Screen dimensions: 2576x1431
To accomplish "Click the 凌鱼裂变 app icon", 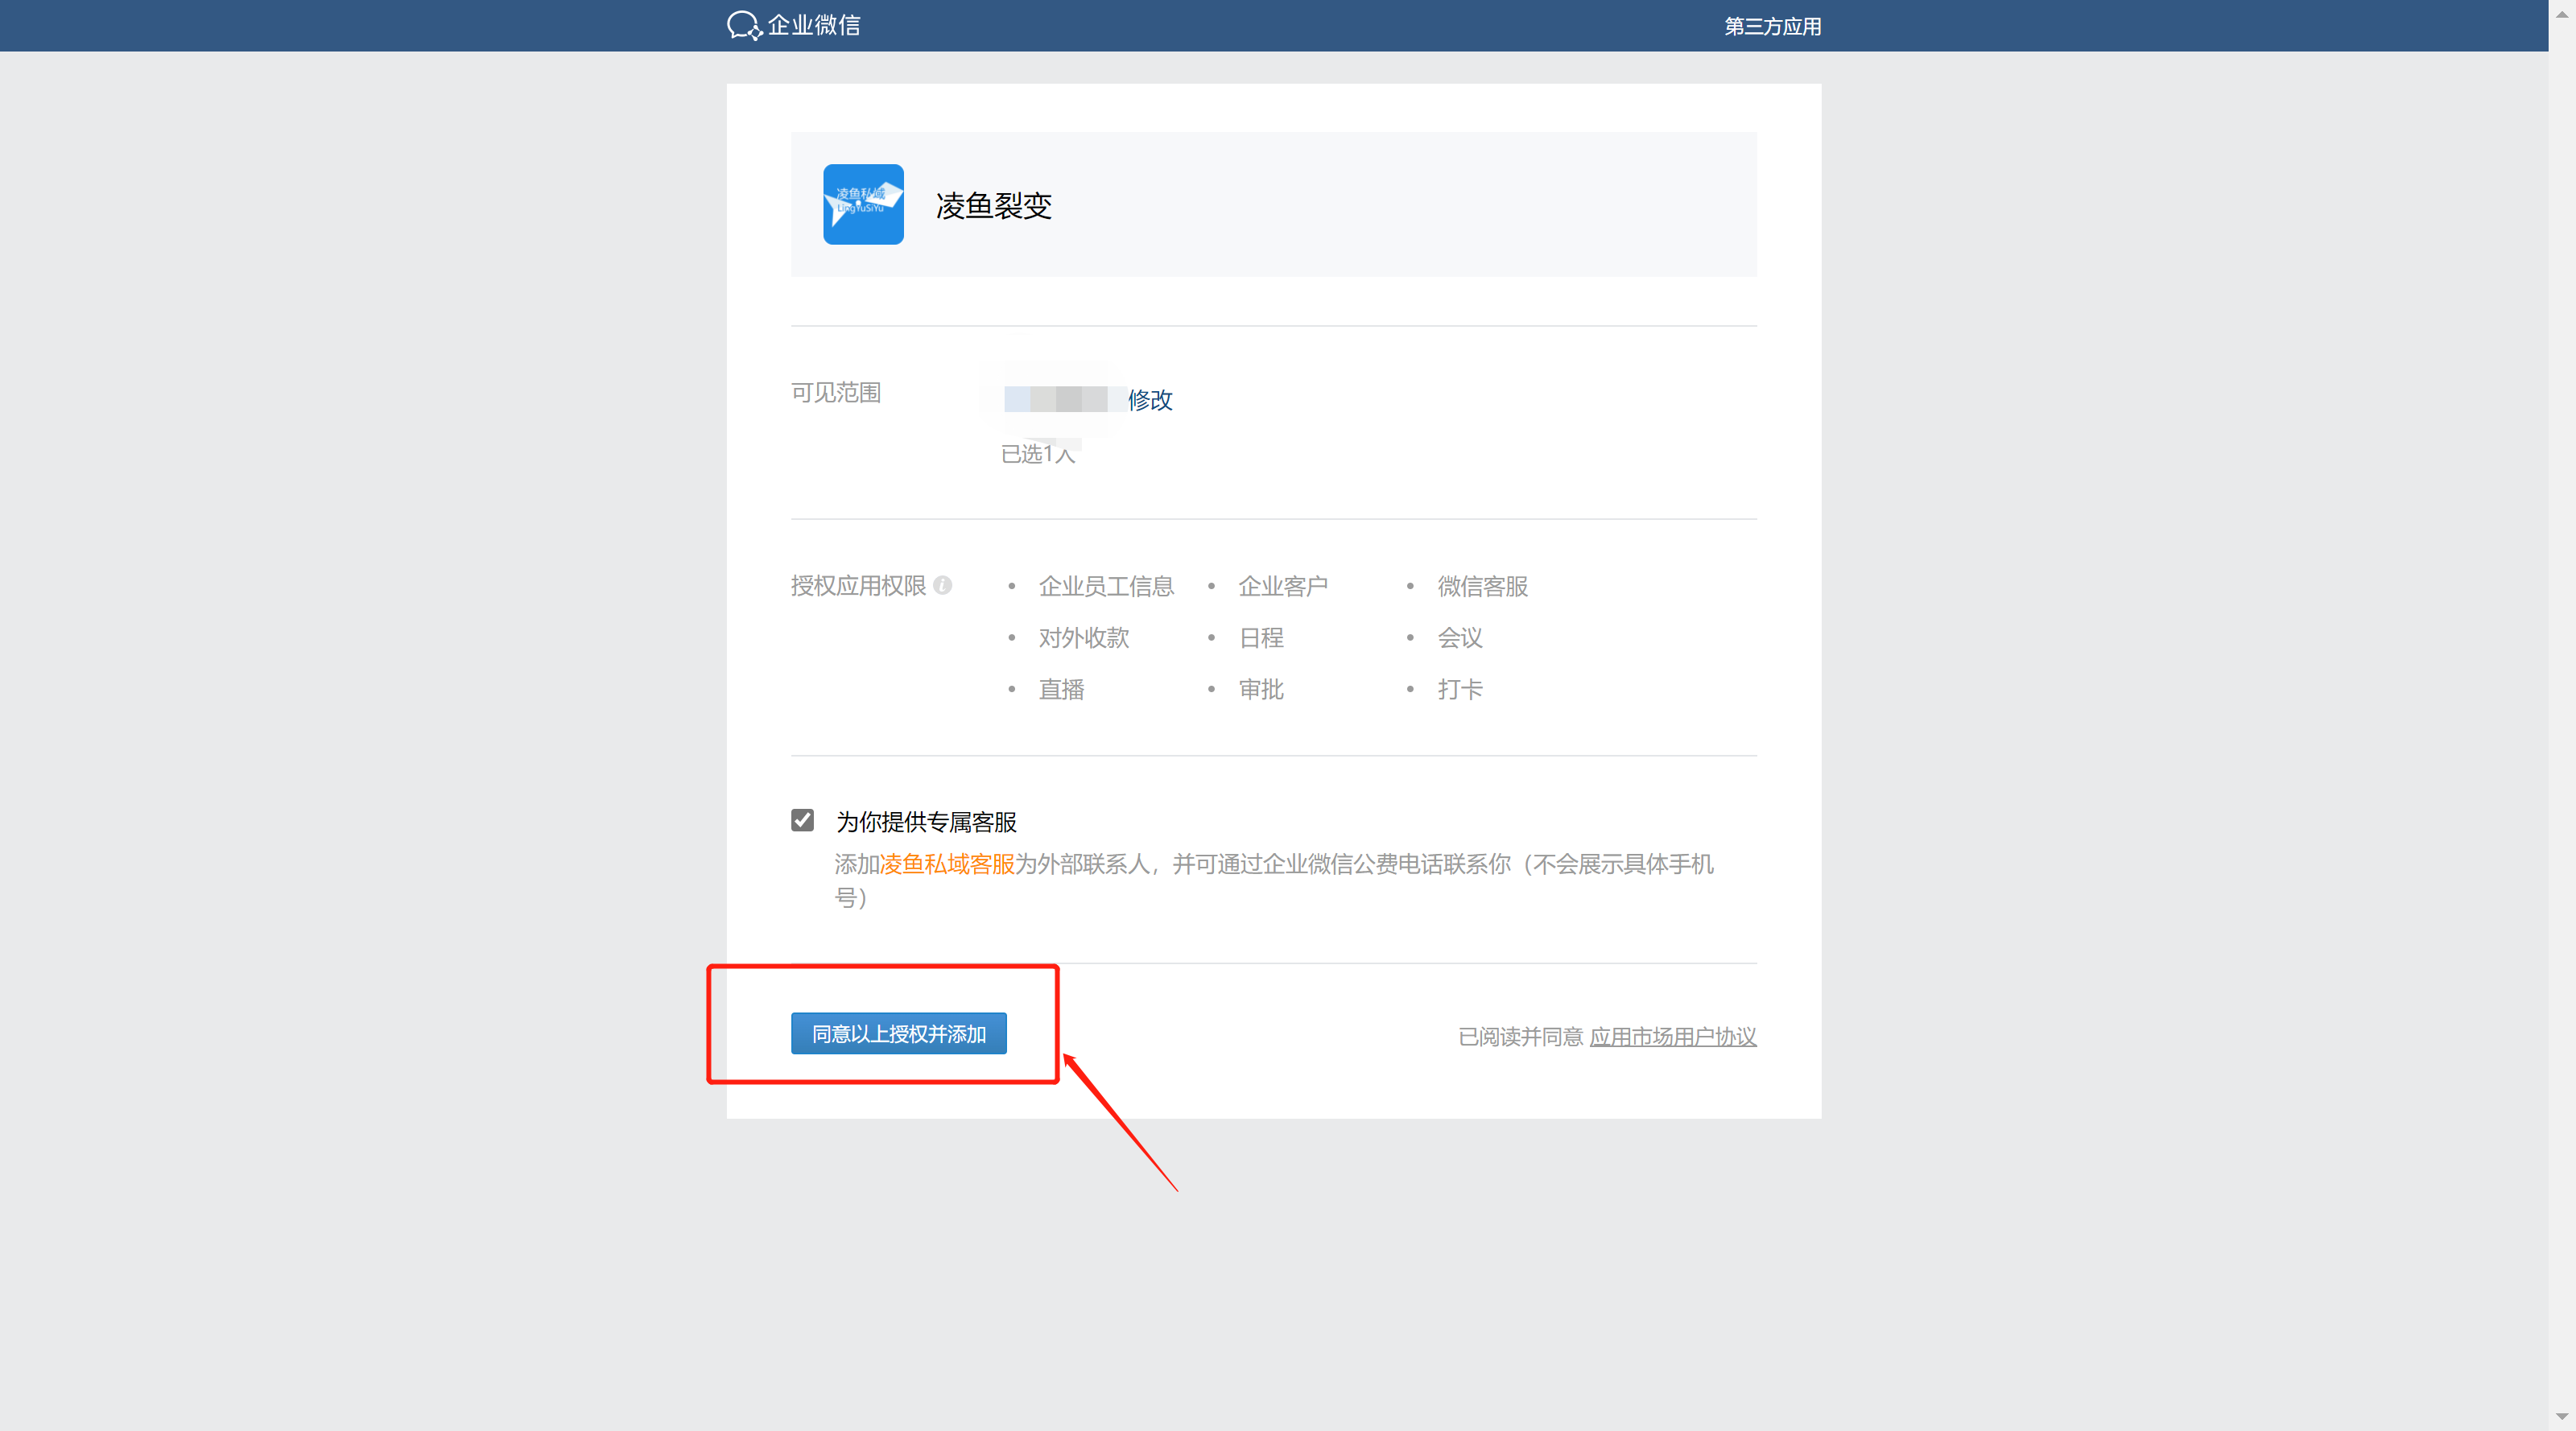I will click(x=863, y=204).
